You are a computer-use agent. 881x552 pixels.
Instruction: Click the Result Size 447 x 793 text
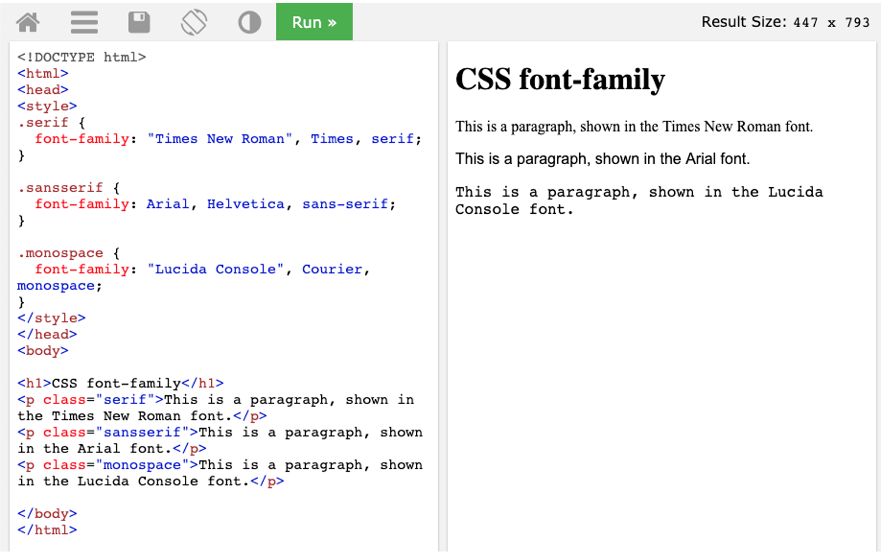tap(785, 22)
